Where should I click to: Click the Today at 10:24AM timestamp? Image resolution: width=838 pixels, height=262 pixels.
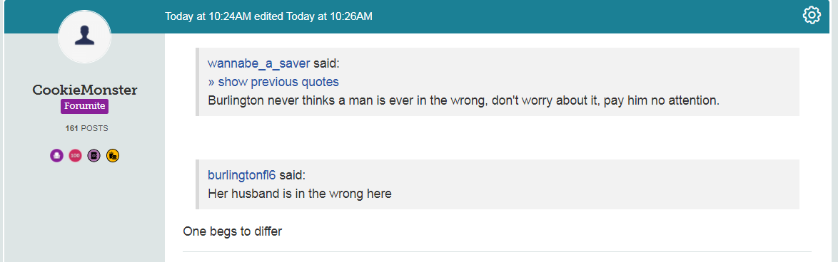click(x=208, y=16)
